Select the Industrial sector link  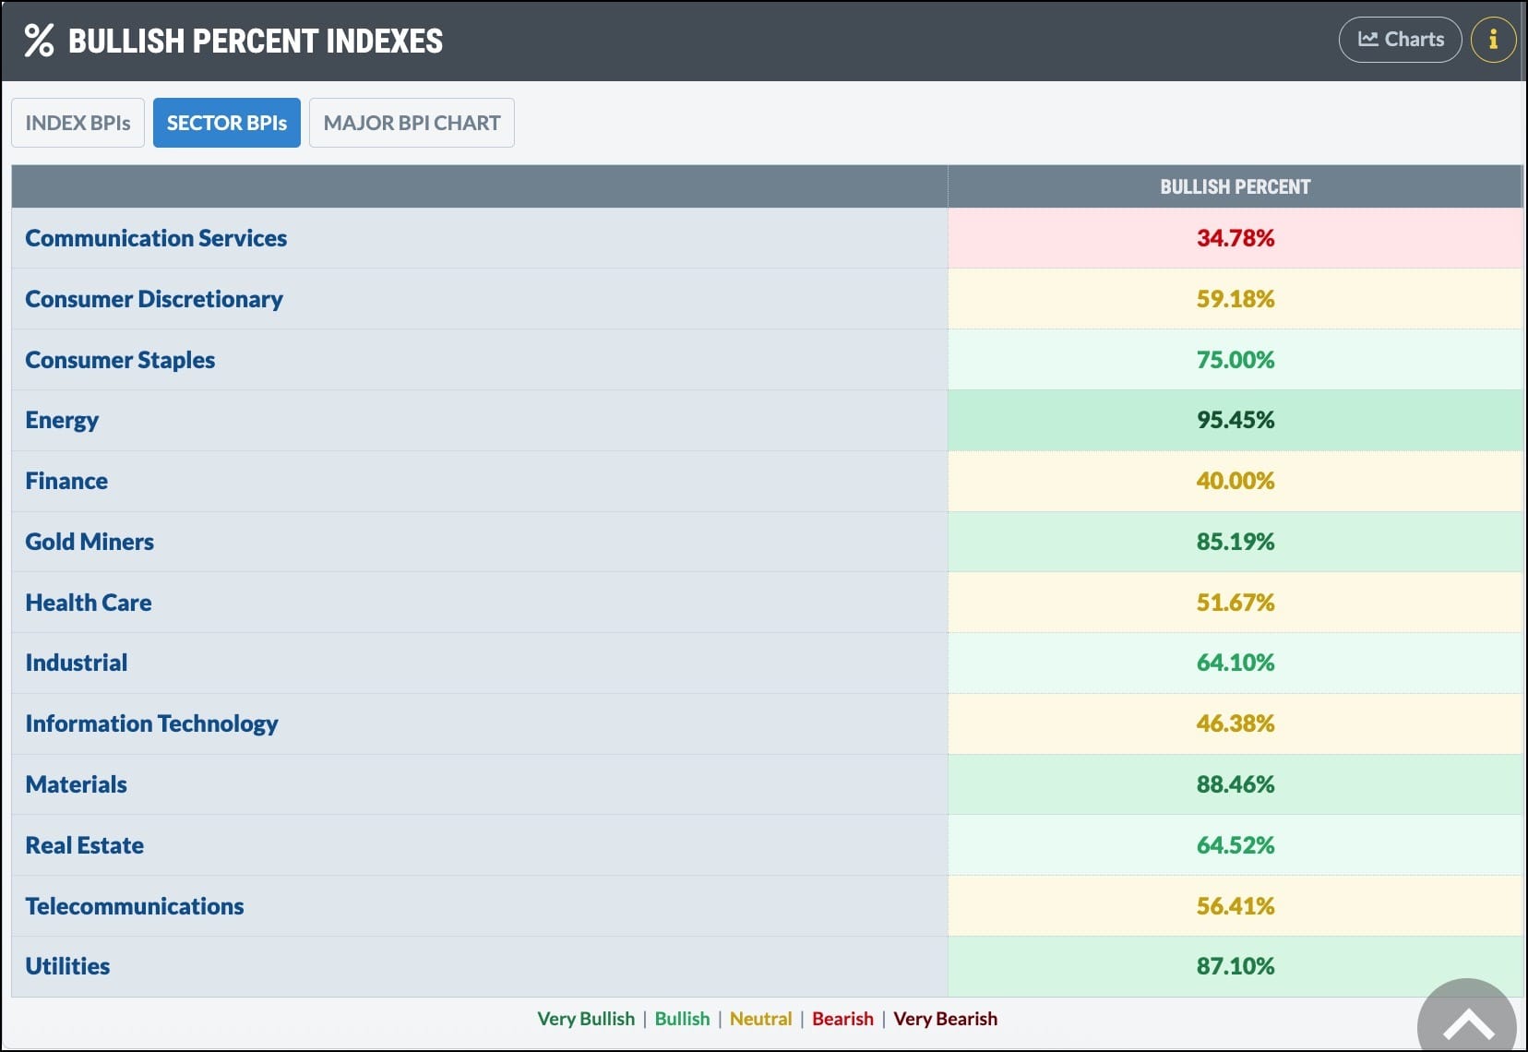point(77,663)
